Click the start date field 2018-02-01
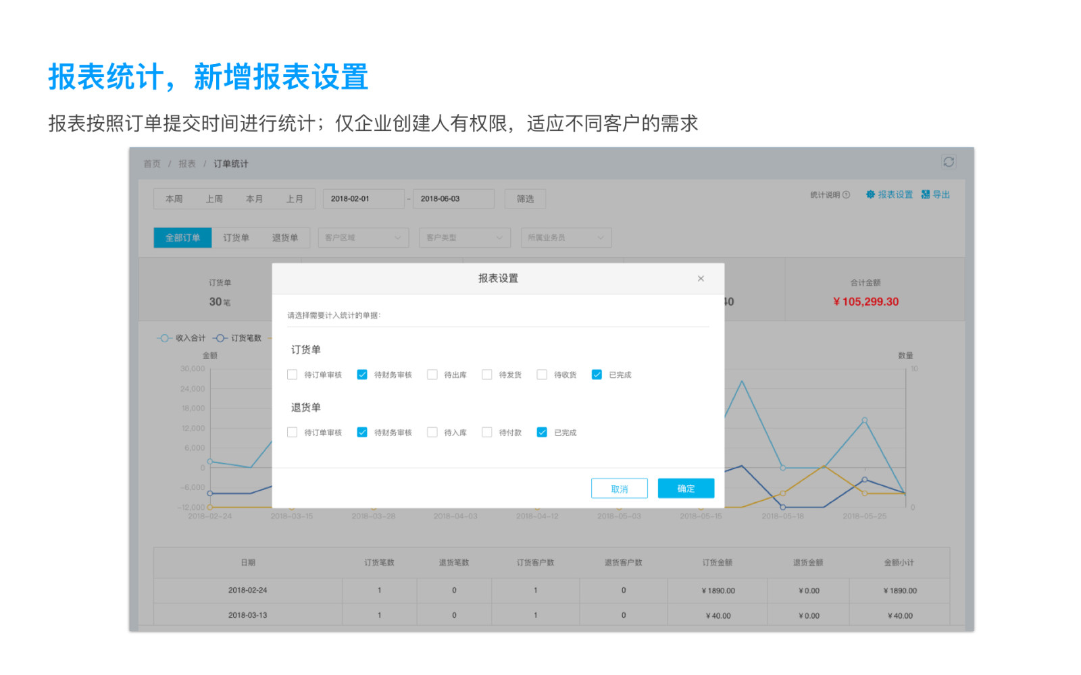The image size is (1081, 675). (x=363, y=199)
